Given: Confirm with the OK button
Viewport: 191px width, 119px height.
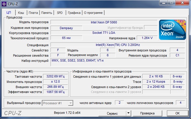Looking at the screenshot, I should [x=177, y=113].
